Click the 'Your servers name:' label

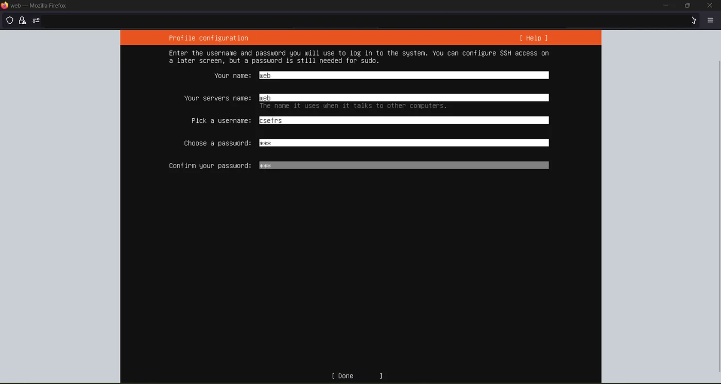[x=218, y=98]
